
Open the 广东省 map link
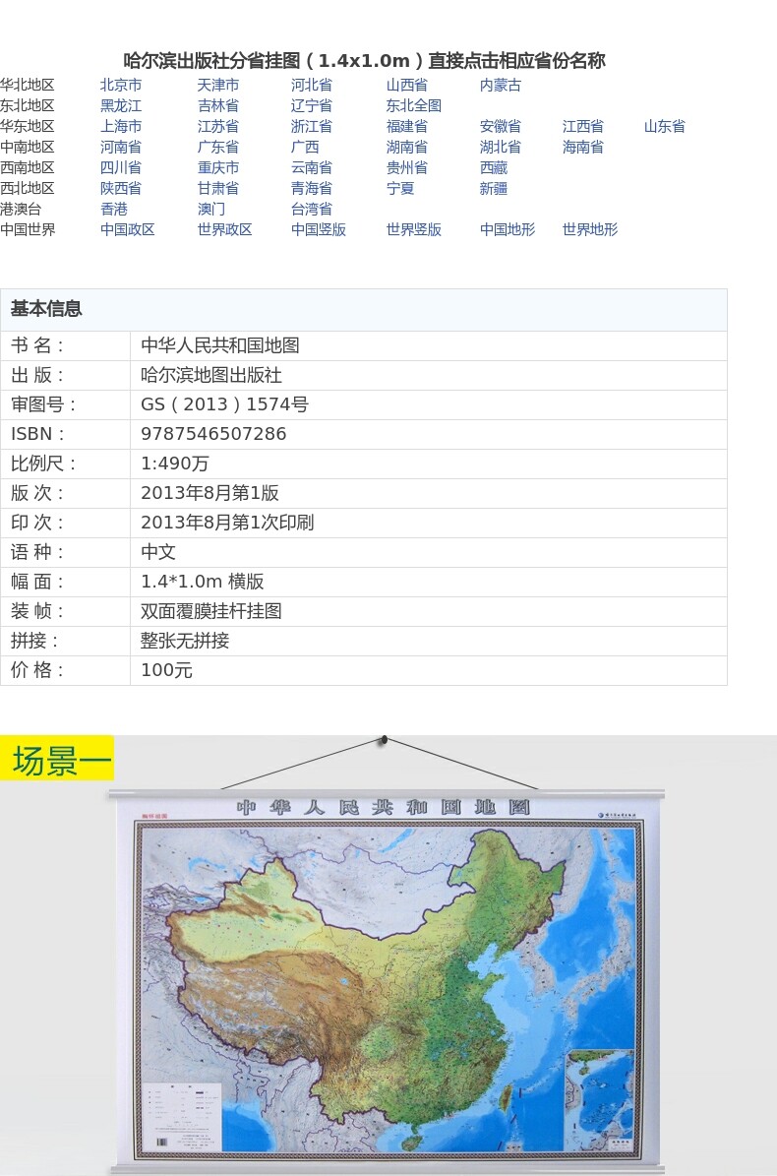click(x=218, y=147)
